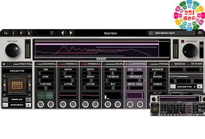The height and width of the screenshot is (139, 205).
Task: Toggle the Saturation on/off switch
Action: [182, 41]
